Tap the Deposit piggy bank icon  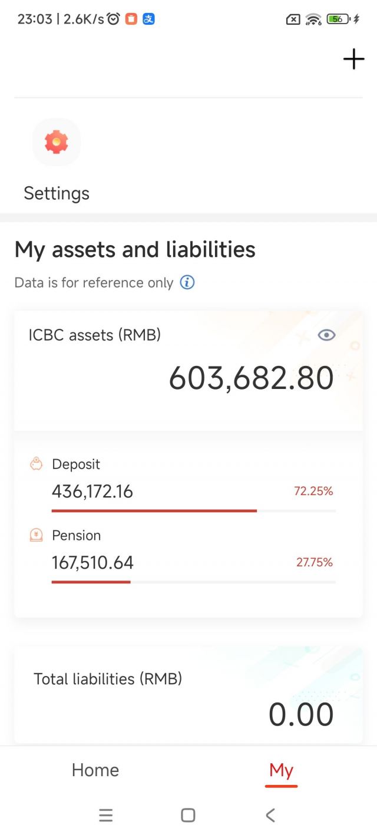[x=37, y=464]
